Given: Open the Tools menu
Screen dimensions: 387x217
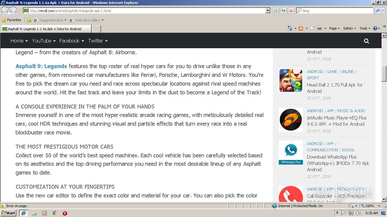Looking at the screenshot, I should 365,28.
